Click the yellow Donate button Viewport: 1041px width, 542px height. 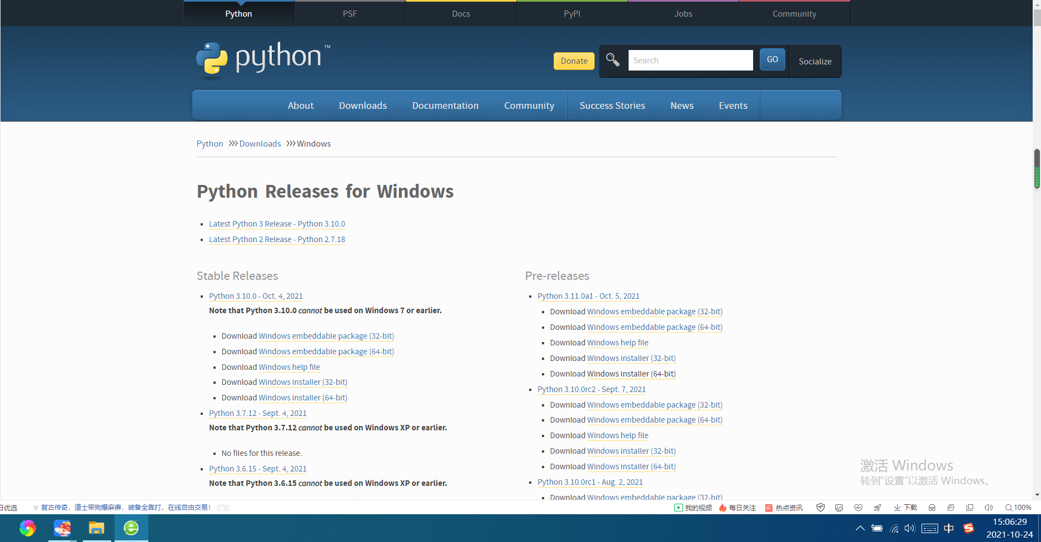coord(574,61)
